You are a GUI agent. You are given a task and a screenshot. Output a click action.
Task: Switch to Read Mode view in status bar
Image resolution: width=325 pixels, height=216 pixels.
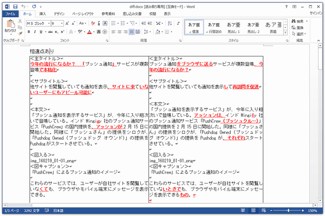click(243, 211)
